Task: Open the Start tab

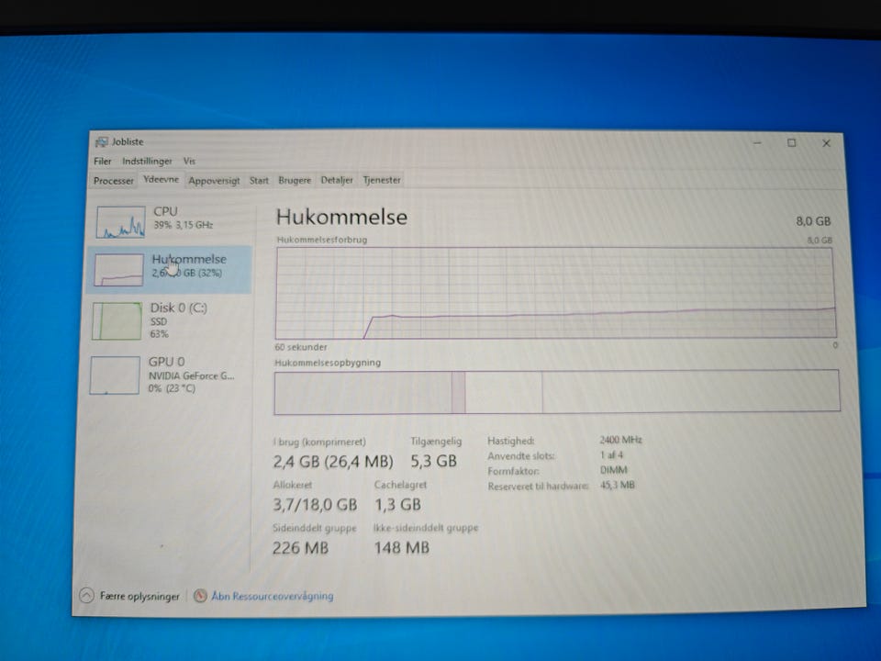Action: 259,181
